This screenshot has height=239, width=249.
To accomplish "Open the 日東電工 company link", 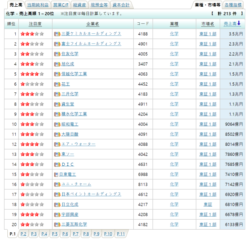I will 67,174.
